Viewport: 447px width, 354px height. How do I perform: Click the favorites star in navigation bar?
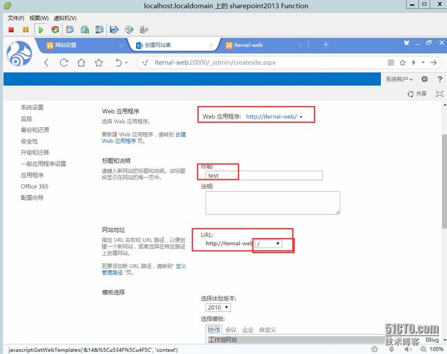[x=98, y=63]
